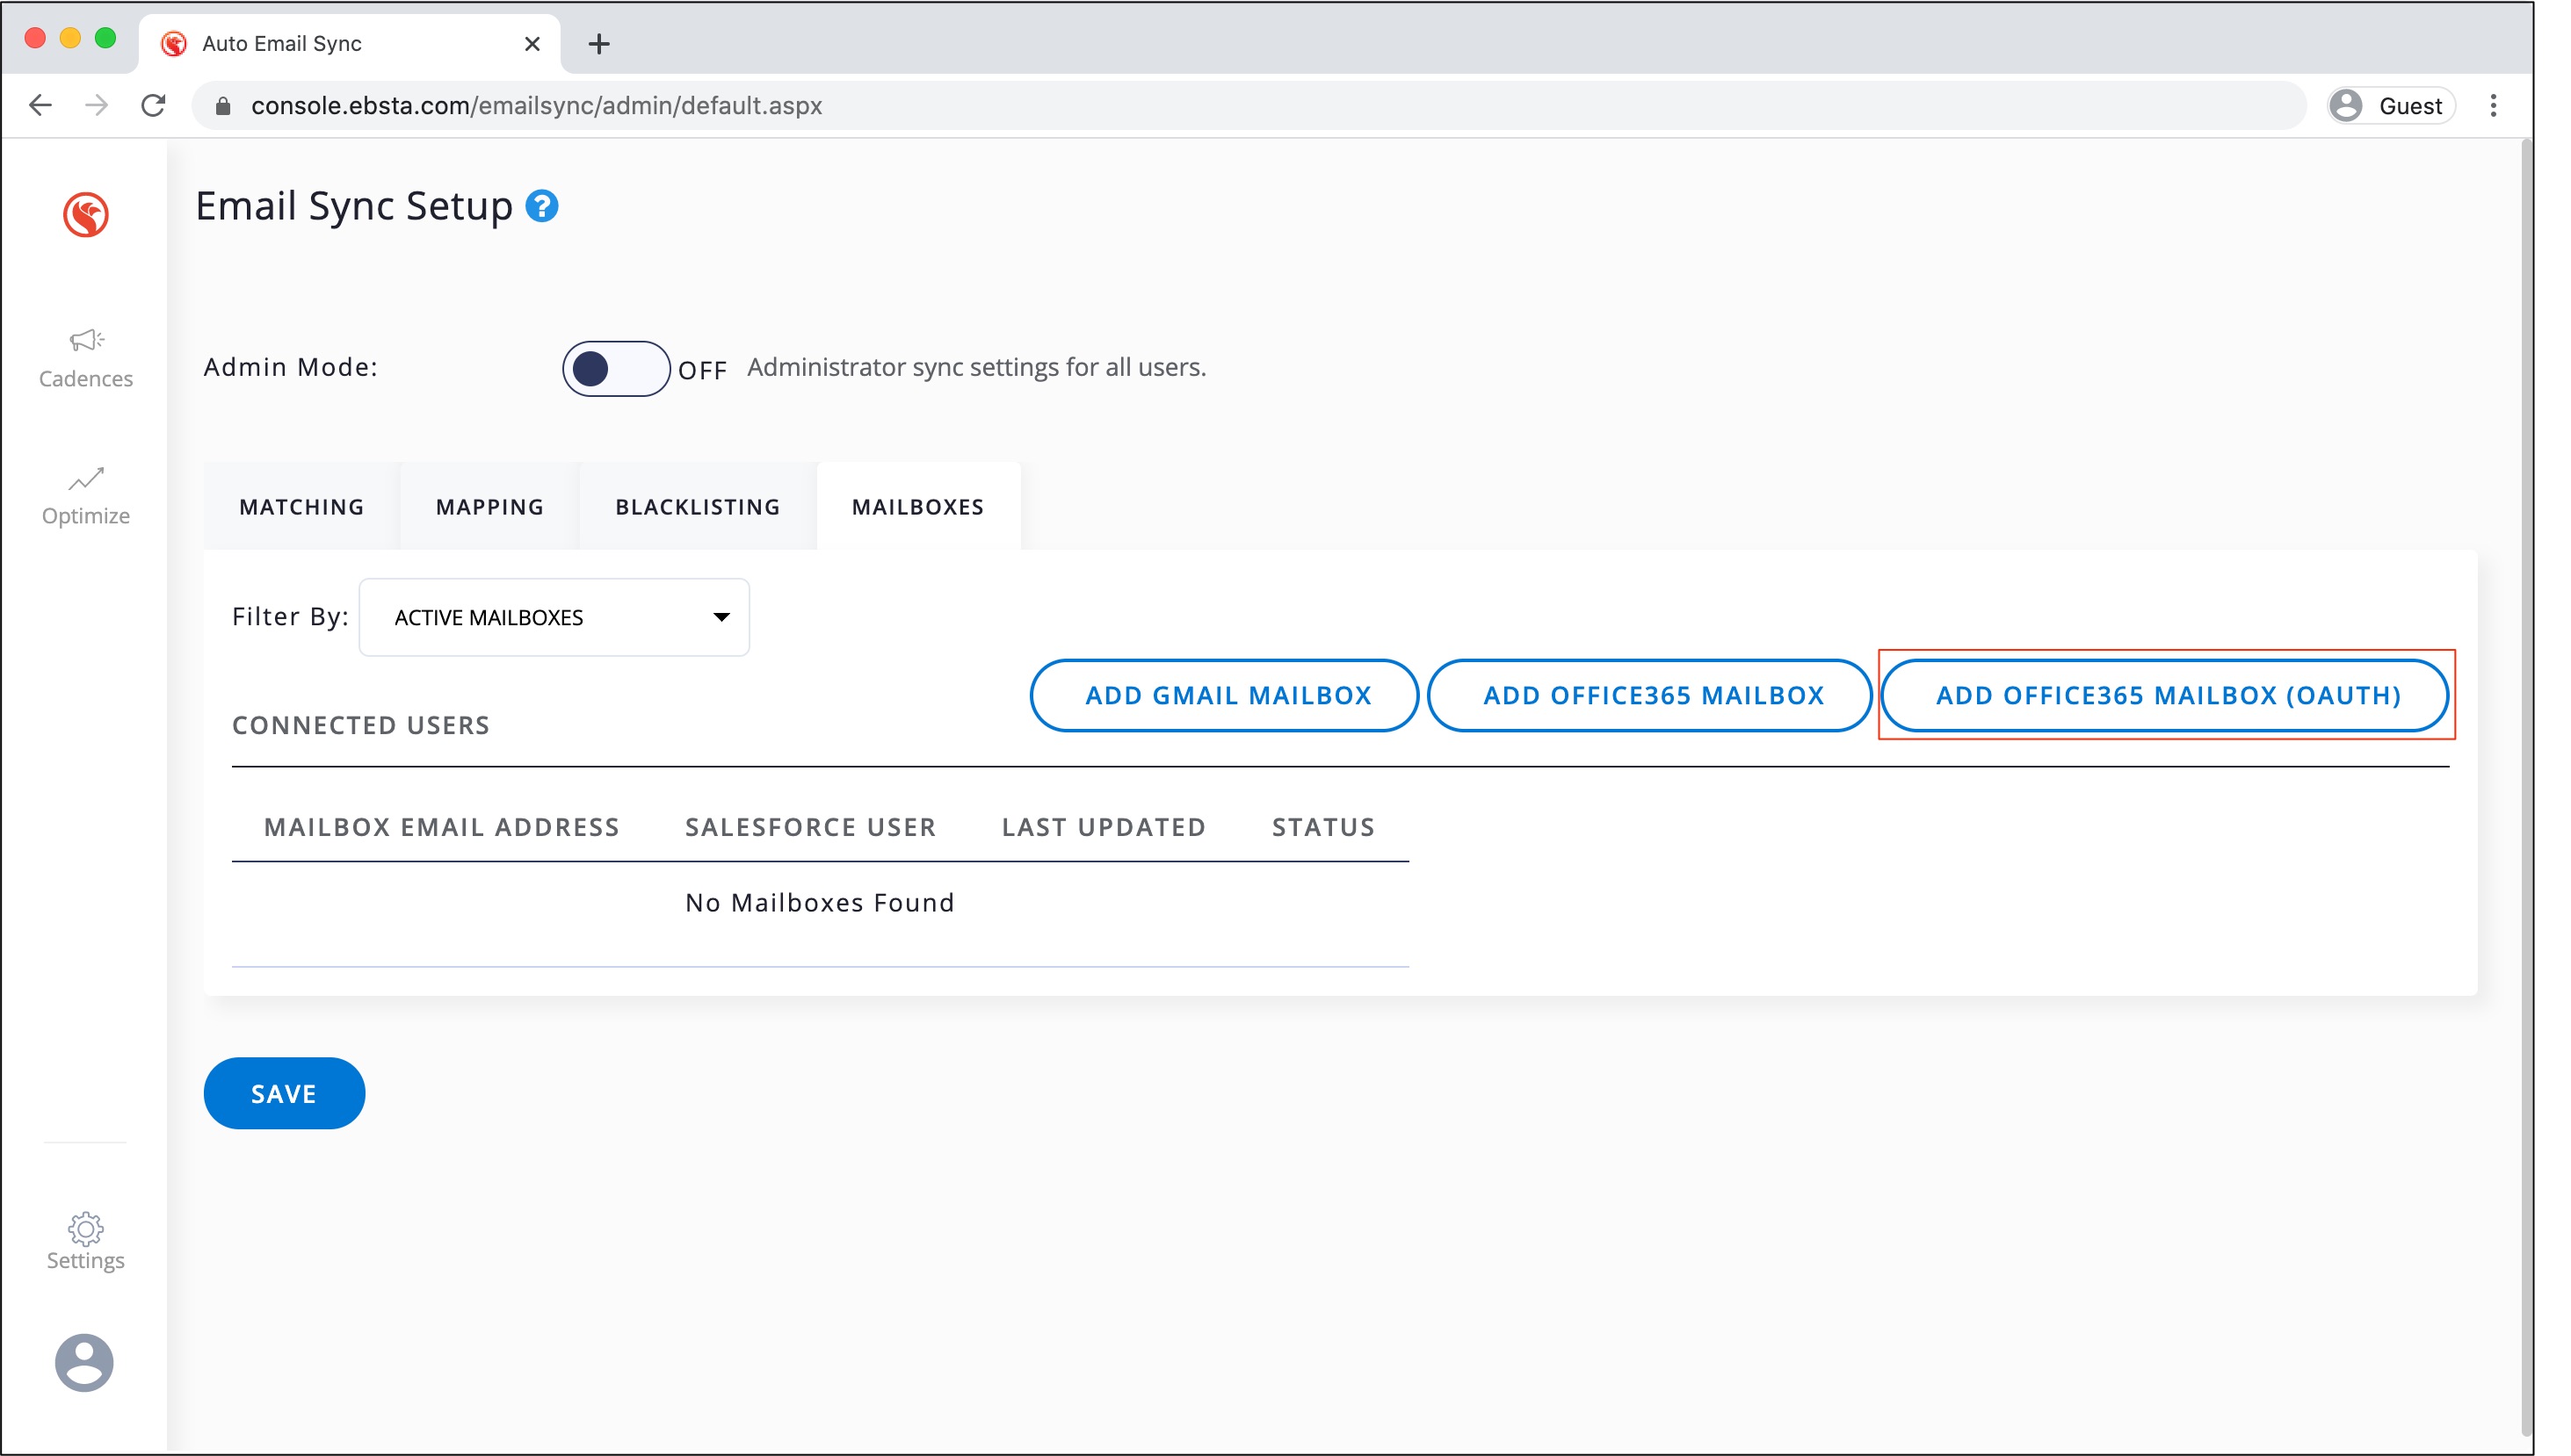Expand the Active Mailboxes filter dropdown

[x=554, y=617]
